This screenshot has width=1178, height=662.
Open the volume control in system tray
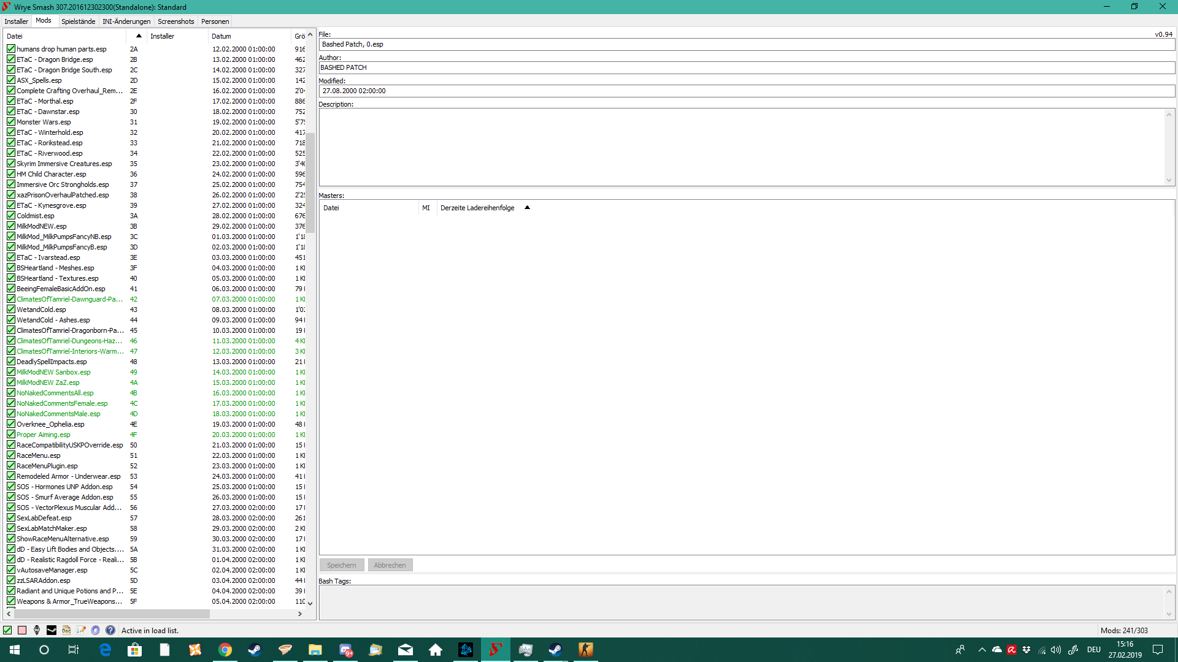click(x=1056, y=650)
